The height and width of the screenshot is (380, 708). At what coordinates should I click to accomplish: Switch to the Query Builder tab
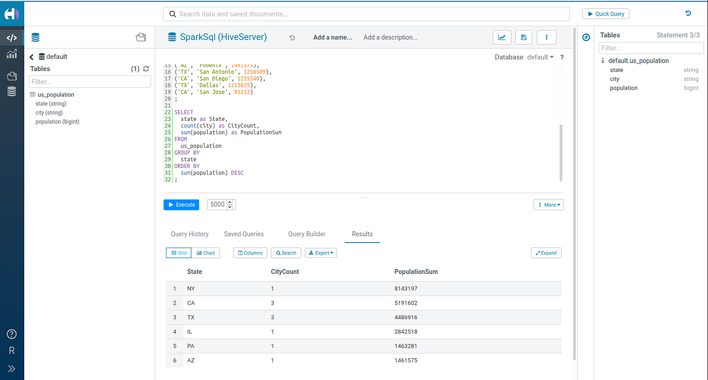pyautogui.click(x=306, y=234)
